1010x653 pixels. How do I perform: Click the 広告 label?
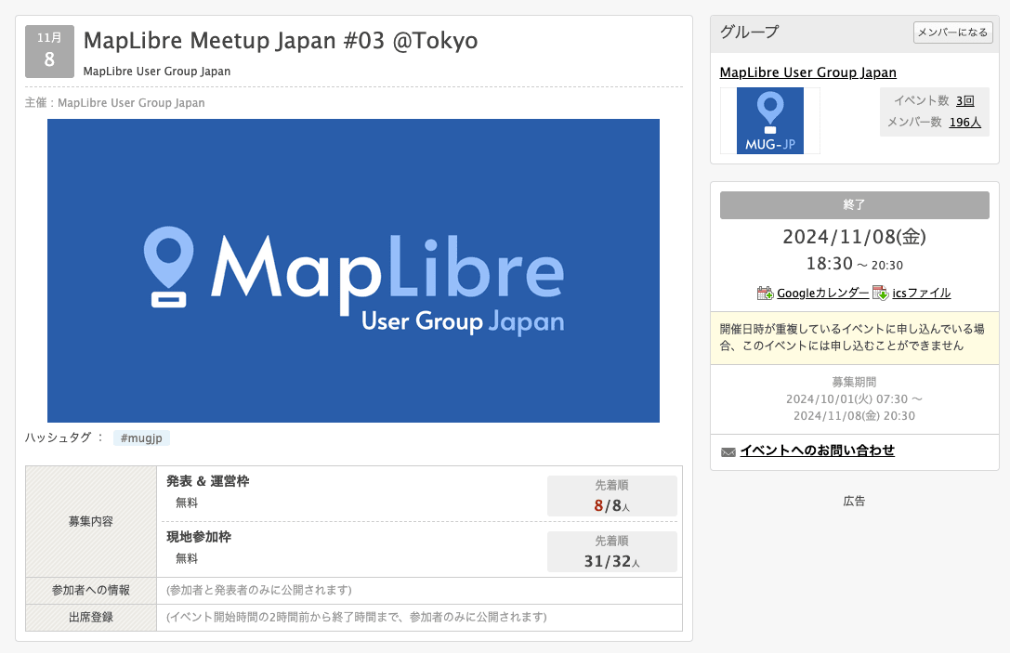tap(854, 501)
